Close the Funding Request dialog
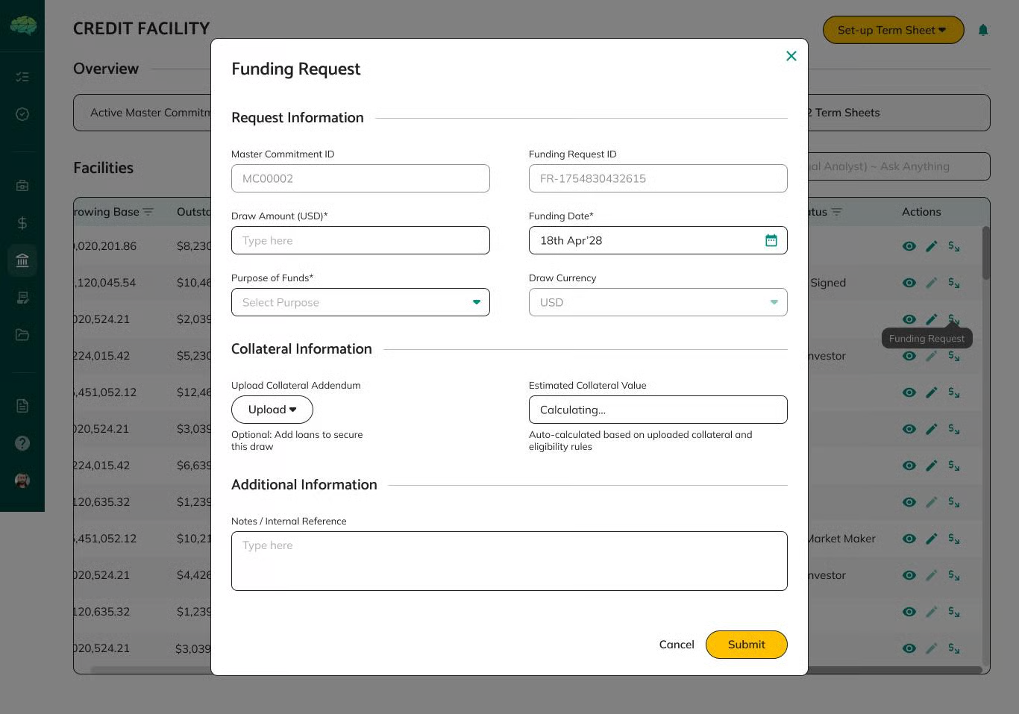 click(x=791, y=56)
